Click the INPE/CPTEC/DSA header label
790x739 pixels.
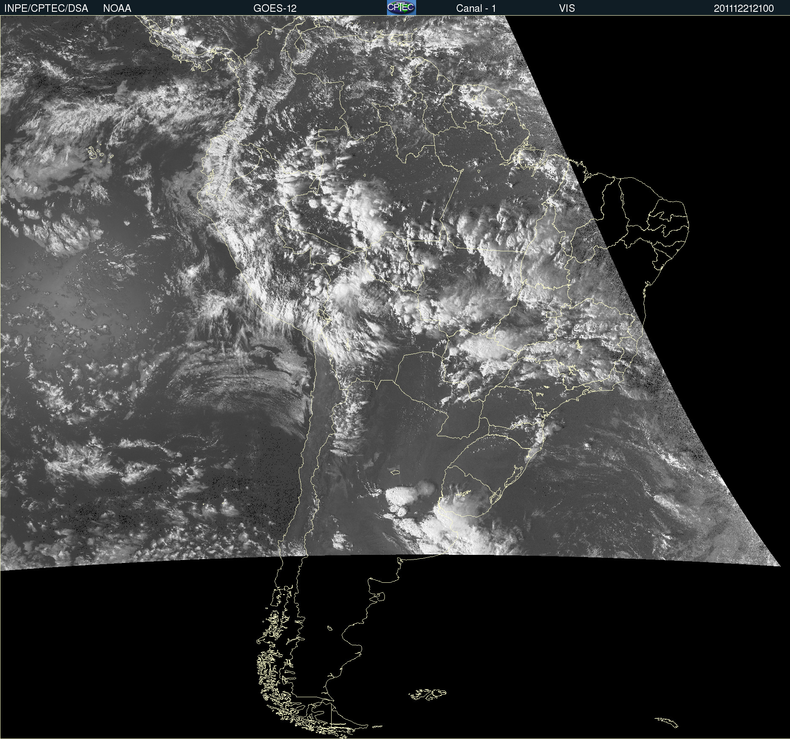[x=46, y=8]
